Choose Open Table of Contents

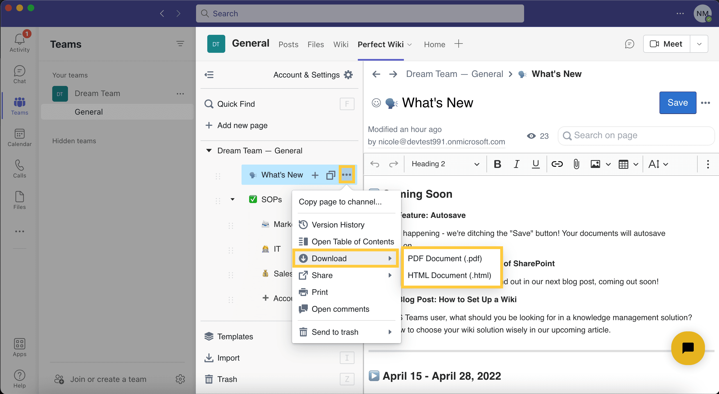(347, 242)
